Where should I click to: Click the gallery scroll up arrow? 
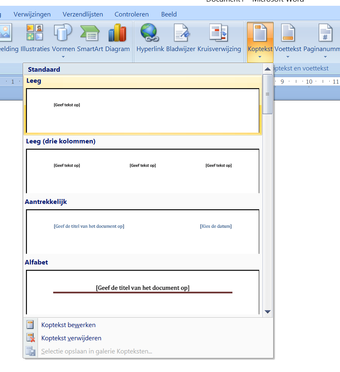[267, 69]
